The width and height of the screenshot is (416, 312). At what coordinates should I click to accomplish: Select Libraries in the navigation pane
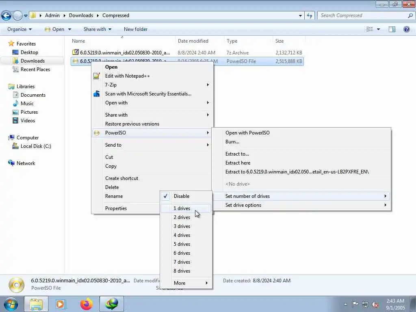(x=26, y=87)
